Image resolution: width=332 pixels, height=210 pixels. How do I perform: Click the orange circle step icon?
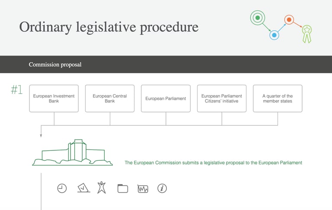coord(289,20)
